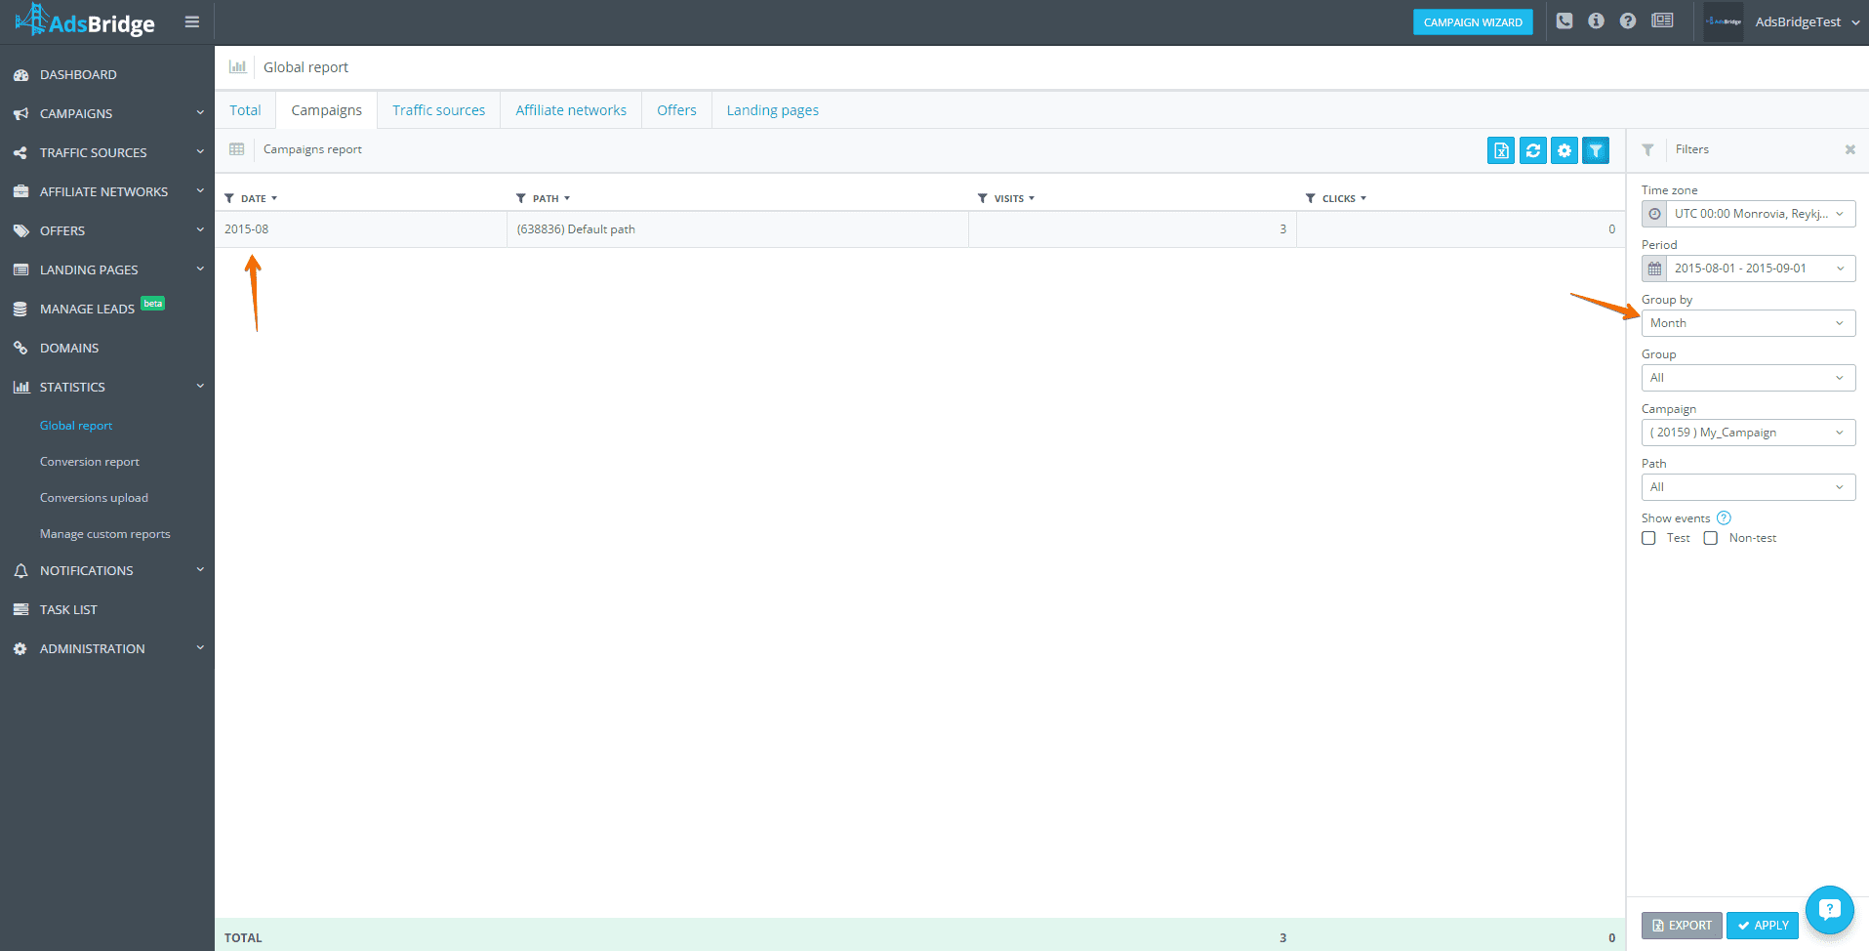
Task: Expand the Administration sidebar menu
Action: 107,648
